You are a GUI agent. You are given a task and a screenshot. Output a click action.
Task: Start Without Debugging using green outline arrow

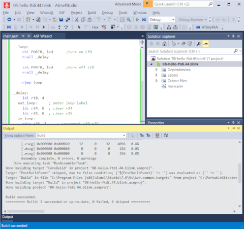(x=137, y=20)
